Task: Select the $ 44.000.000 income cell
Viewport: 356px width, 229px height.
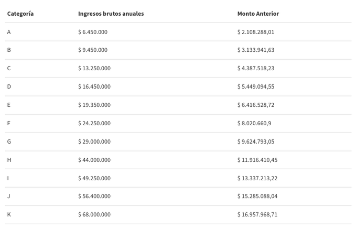Action: coord(94,160)
